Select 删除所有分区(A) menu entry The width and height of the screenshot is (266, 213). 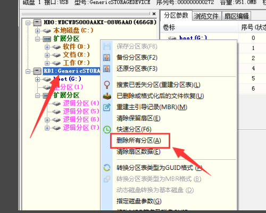[139, 141]
